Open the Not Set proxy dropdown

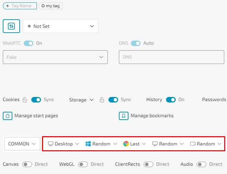(x=61, y=26)
